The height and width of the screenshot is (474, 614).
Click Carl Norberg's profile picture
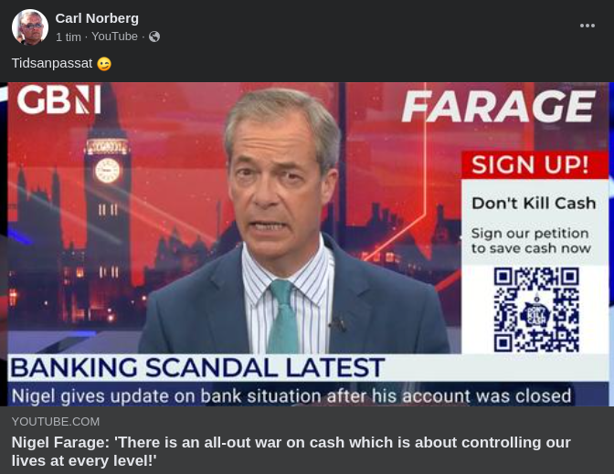point(29,26)
